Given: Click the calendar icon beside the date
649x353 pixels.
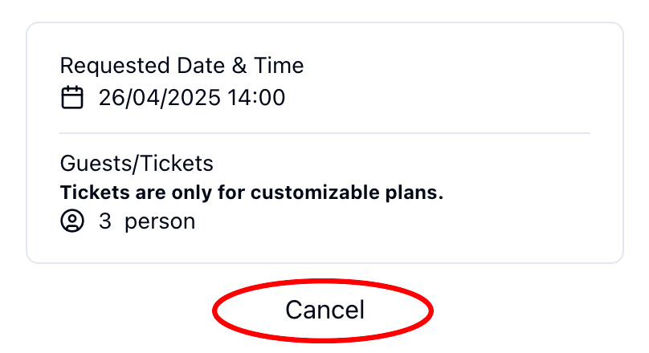Looking at the screenshot, I should point(72,99).
